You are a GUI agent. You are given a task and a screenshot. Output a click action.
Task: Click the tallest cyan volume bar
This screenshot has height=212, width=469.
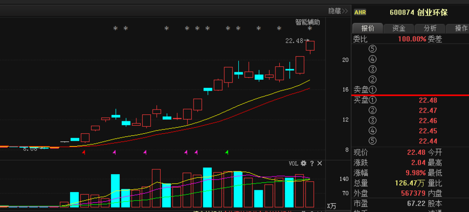click(x=208, y=187)
